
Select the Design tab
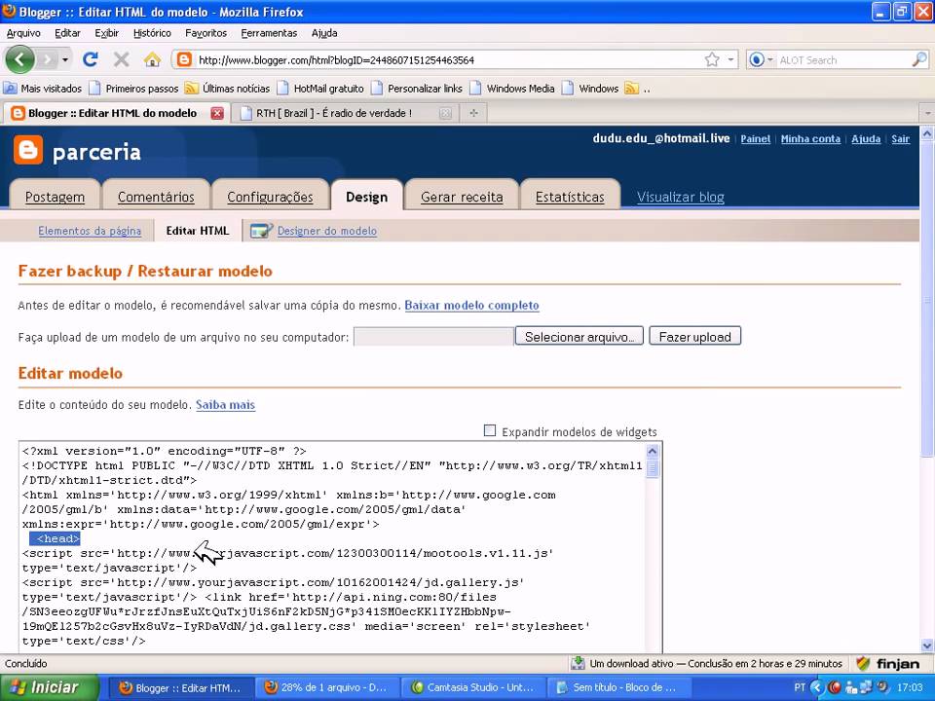367,197
